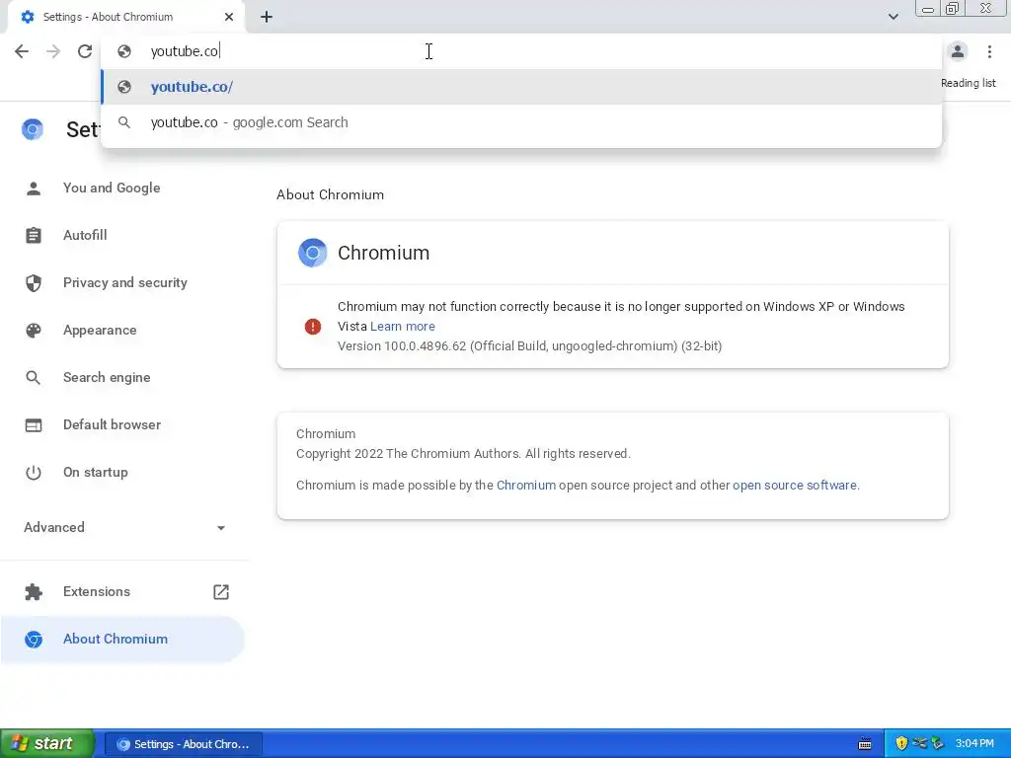1011x758 pixels.
Task: Click the palette icon beside Appearance
Action: point(34,330)
